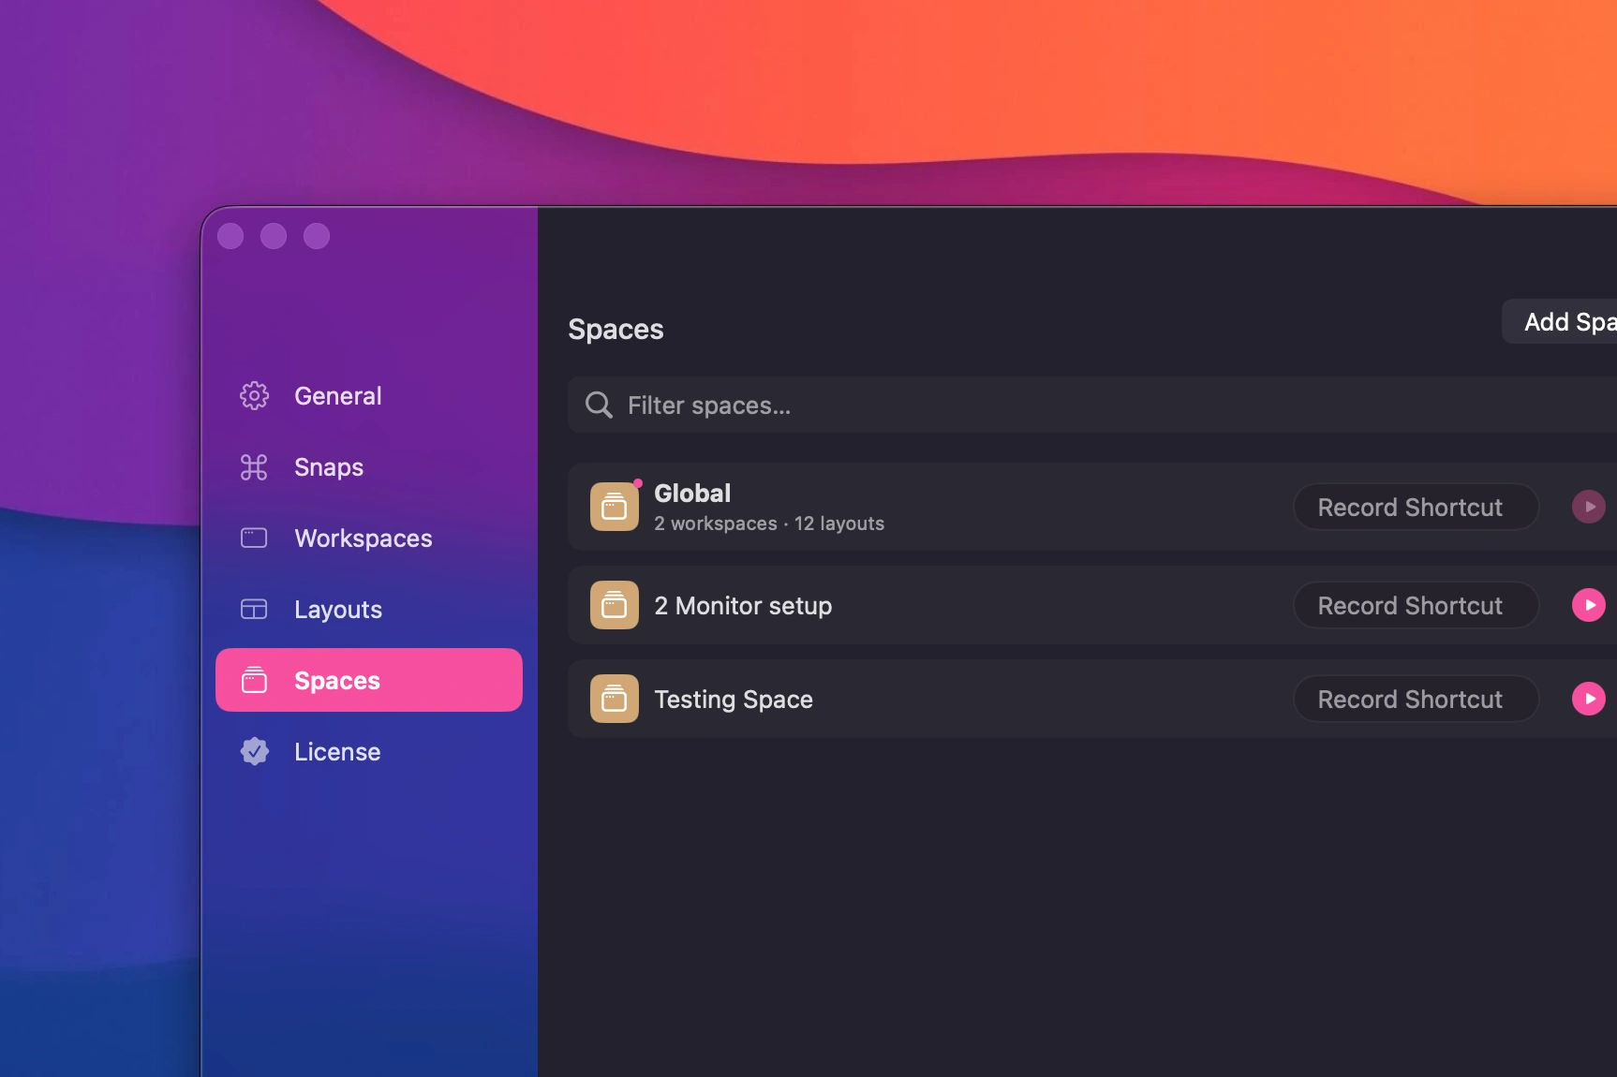This screenshot has height=1077, width=1617.
Task: Click the Layouts grid icon
Action: tap(254, 610)
